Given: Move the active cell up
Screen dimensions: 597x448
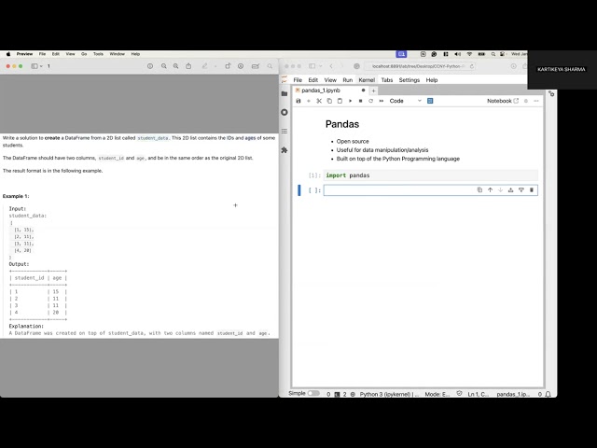Looking at the screenshot, I should click(x=490, y=189).
